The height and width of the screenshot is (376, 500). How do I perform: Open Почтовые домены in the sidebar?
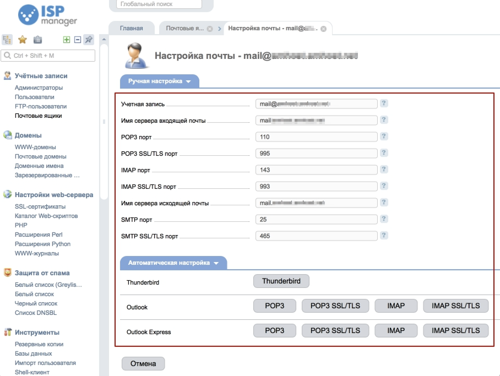(x=40, y=156)
